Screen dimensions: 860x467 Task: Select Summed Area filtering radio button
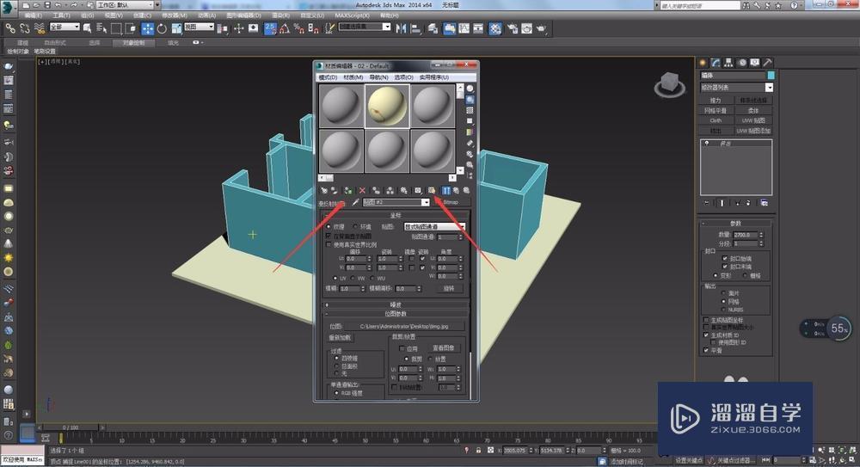(x=337, y=366)
